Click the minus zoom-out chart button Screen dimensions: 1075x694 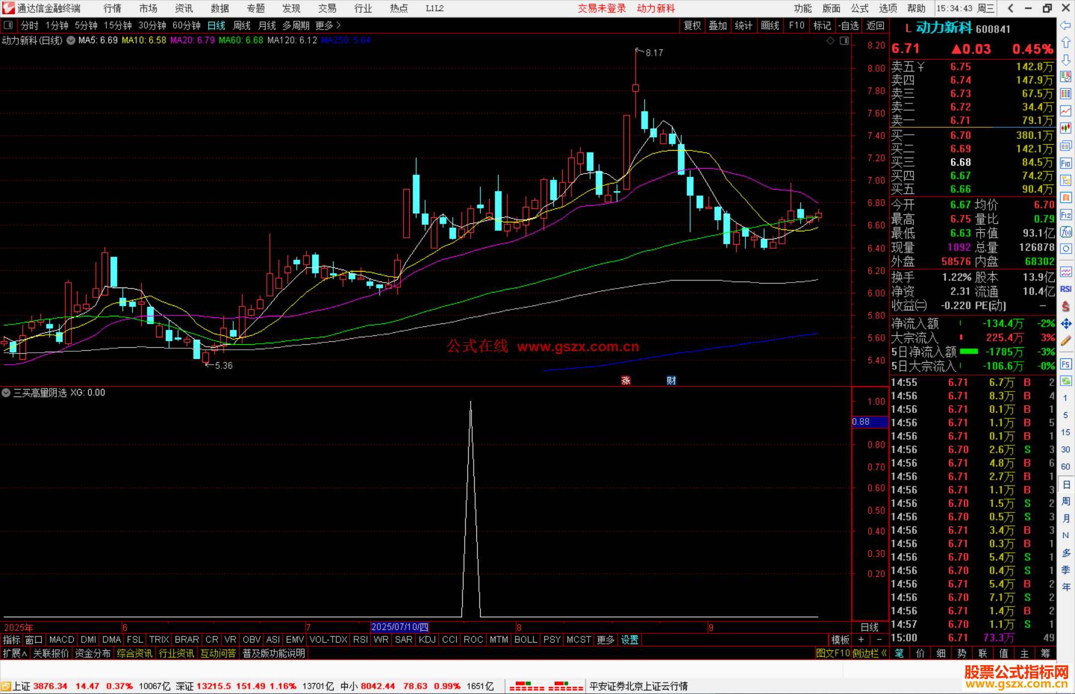pyautogui.click(x=879, y=640)
